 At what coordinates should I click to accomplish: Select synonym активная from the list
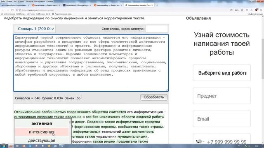click(x=42, y=123)
